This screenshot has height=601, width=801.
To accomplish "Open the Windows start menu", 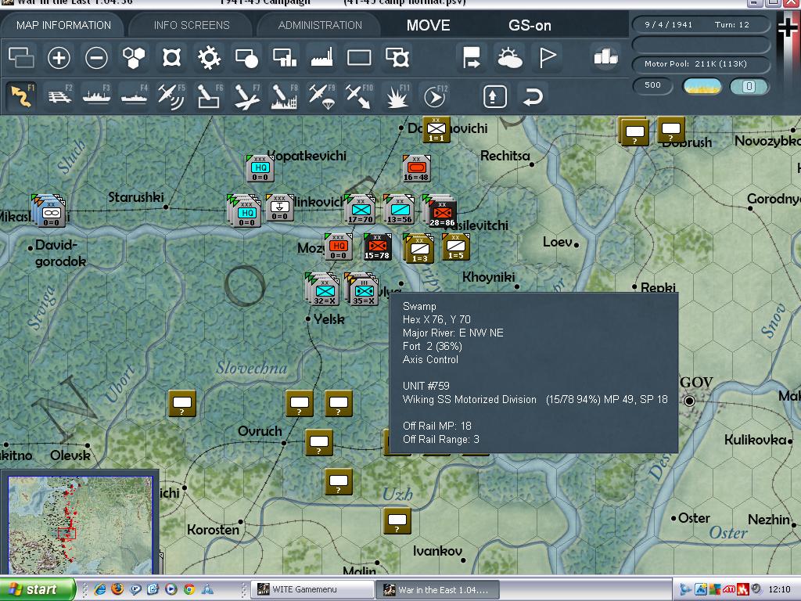I will 36,590.
